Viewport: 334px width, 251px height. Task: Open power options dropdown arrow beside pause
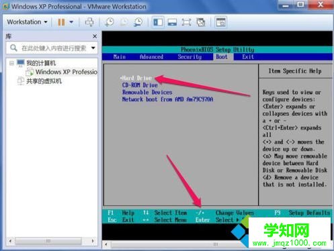click(71, 22)
